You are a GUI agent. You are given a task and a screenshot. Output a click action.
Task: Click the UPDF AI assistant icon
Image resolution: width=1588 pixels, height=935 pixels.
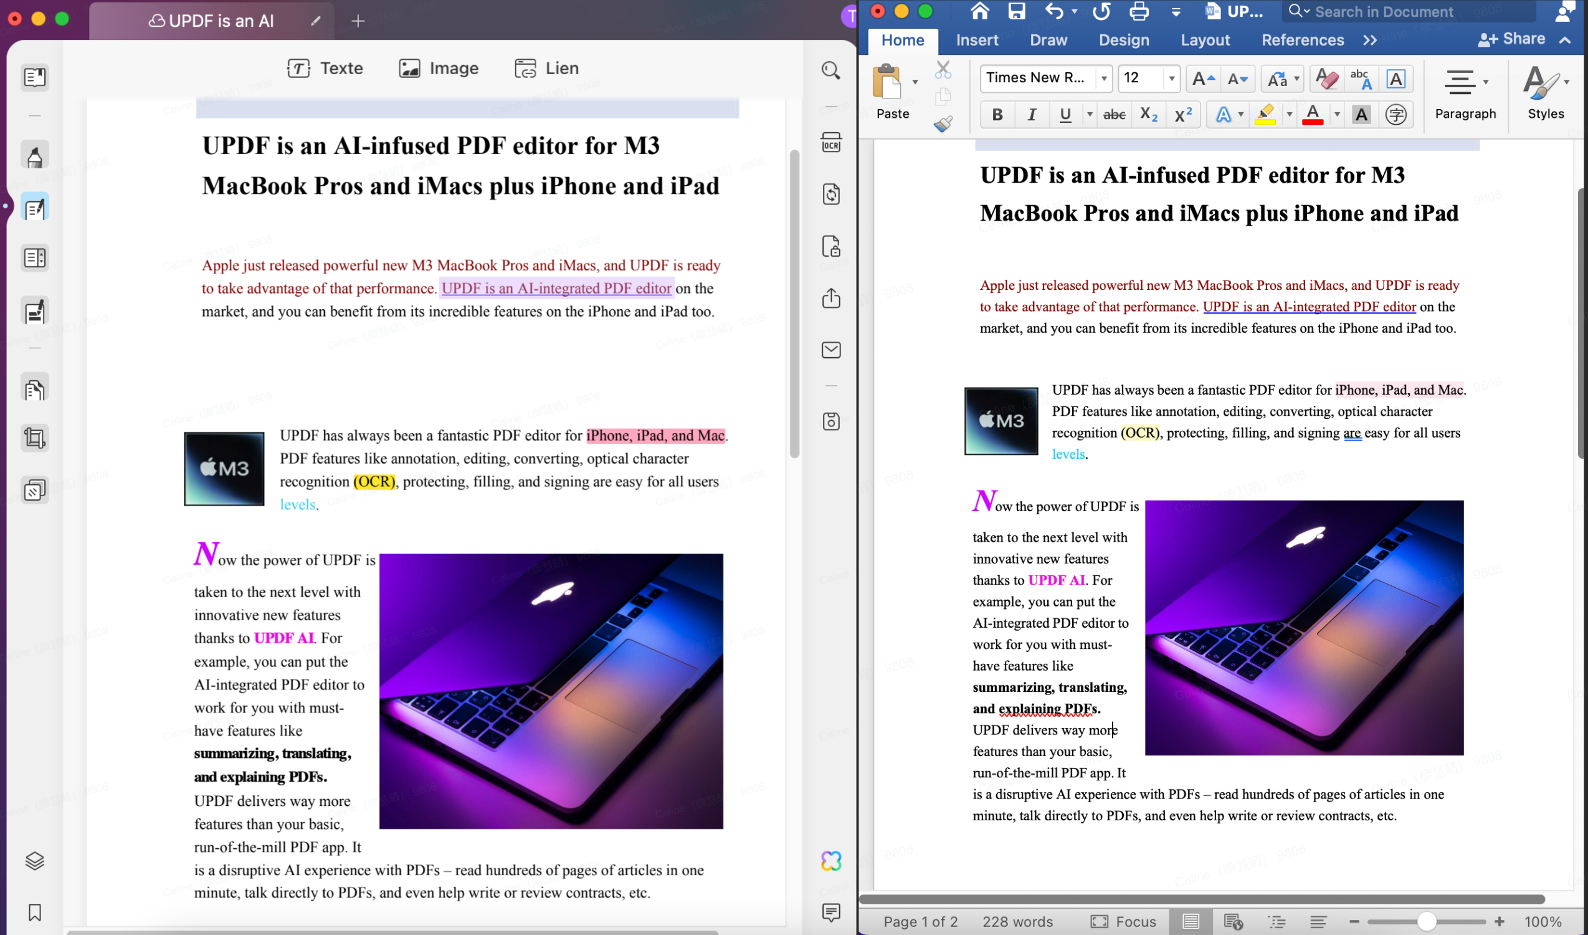[830, 861]
